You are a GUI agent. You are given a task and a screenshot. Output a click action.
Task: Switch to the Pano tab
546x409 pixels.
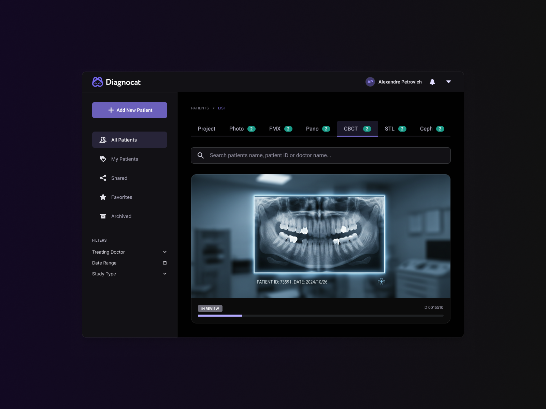point(318,129)
